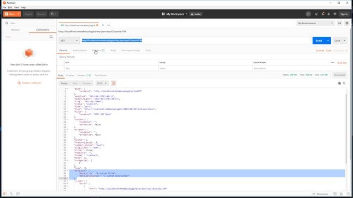Click the heart icon in header
This screenshot has width=353, height=198.
point(335,14)
